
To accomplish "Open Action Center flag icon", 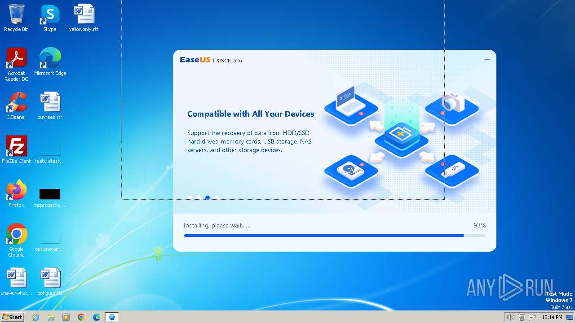I will (532, 317).
